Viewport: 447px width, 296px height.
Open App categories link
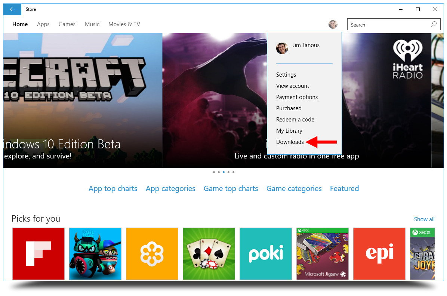pyautogui.click(x=170, y=189)
